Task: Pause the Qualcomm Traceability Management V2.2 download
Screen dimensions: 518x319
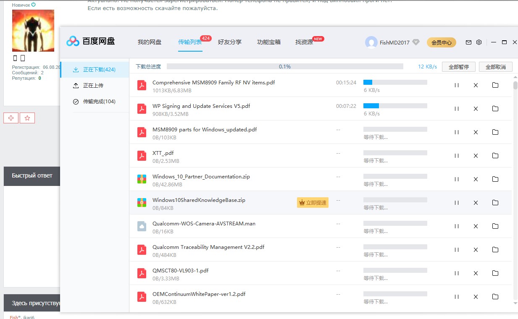Action: (456, 250)
